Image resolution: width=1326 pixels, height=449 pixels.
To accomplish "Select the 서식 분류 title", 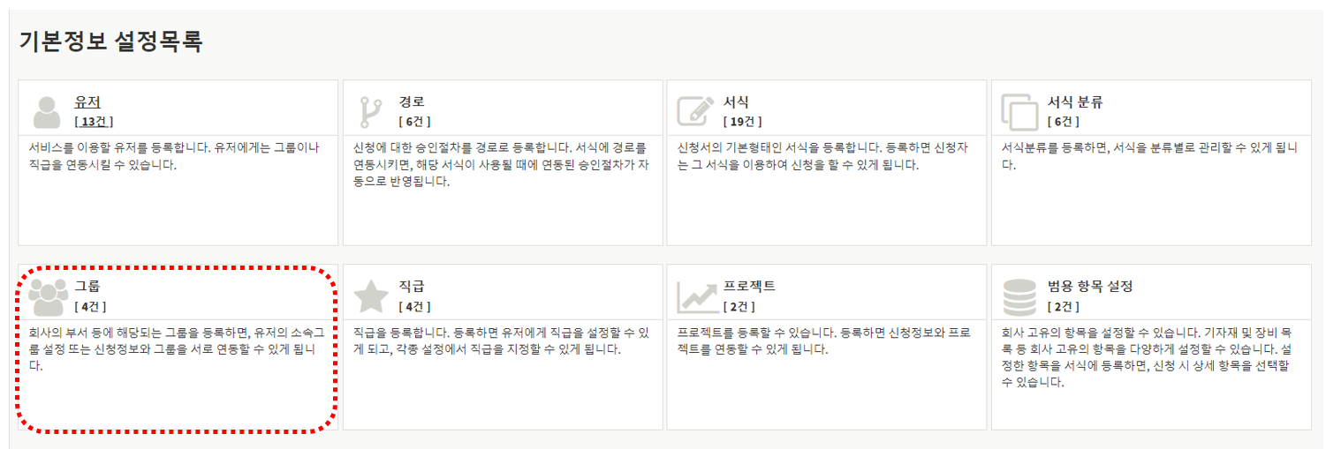I will coord(1074,102).
